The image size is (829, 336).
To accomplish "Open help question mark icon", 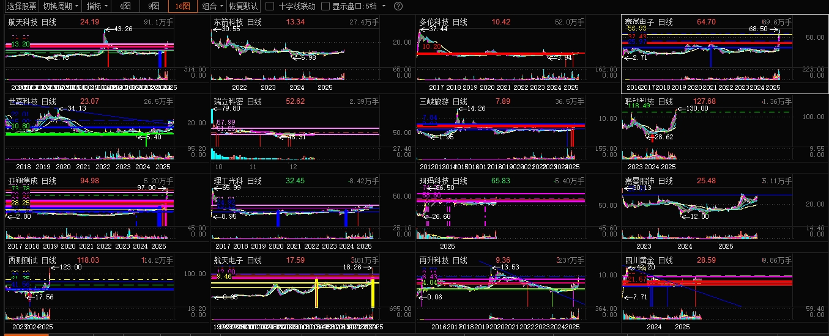I will (x=398, y=6).
